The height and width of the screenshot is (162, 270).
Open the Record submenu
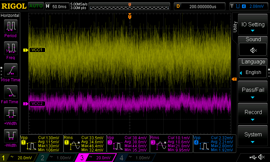click(x=253, y=114)
